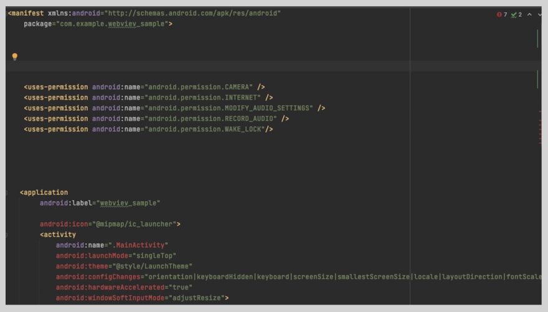Click the android:hardwareAccelerated true line

pyautogui.click(x=124, y=287)
